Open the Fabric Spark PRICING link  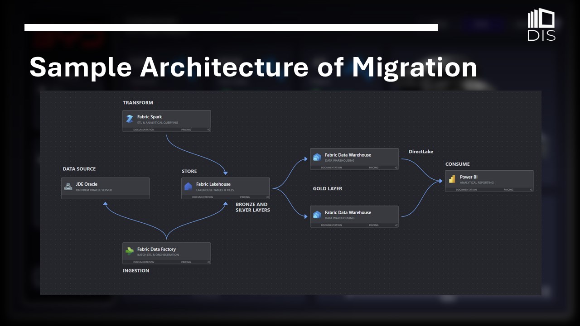[x=186, y=129]
